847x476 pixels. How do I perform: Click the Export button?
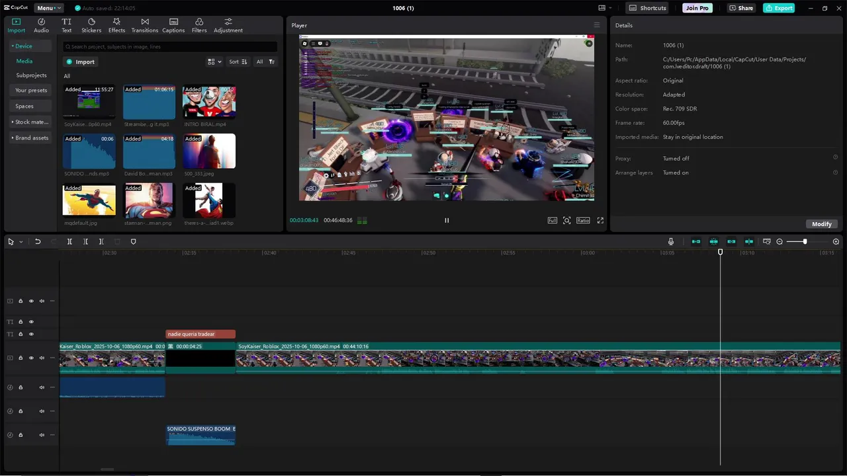coord(779,8)
